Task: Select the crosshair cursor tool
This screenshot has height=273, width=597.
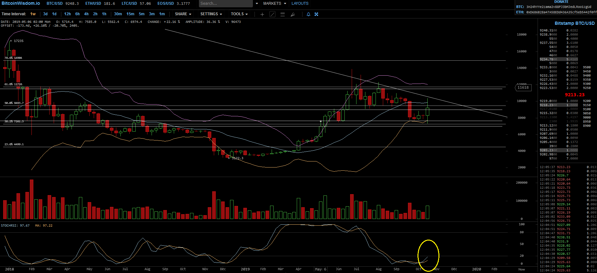Action: click(262, 14)
